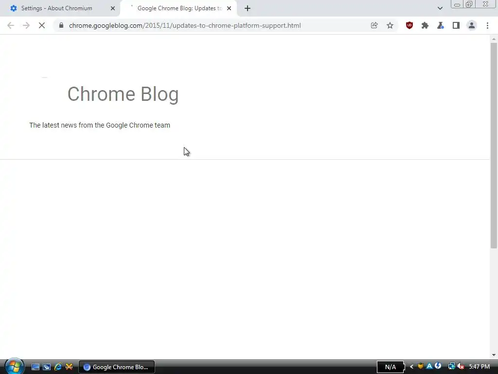The height and width of the screenshot is (374, 498).
Task: Stop loading the page
Action: pos(42,25)
